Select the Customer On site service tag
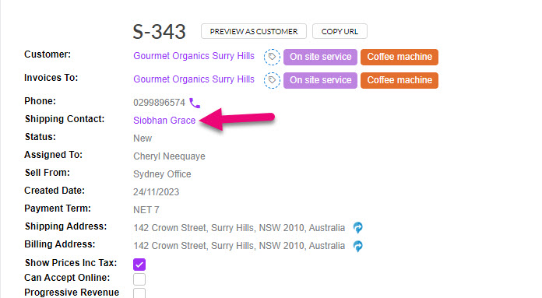 pos(320,57)
